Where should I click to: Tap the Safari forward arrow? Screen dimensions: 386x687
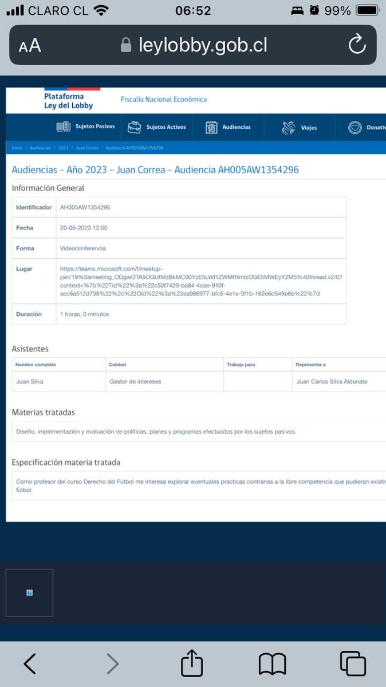click(112, 664)
